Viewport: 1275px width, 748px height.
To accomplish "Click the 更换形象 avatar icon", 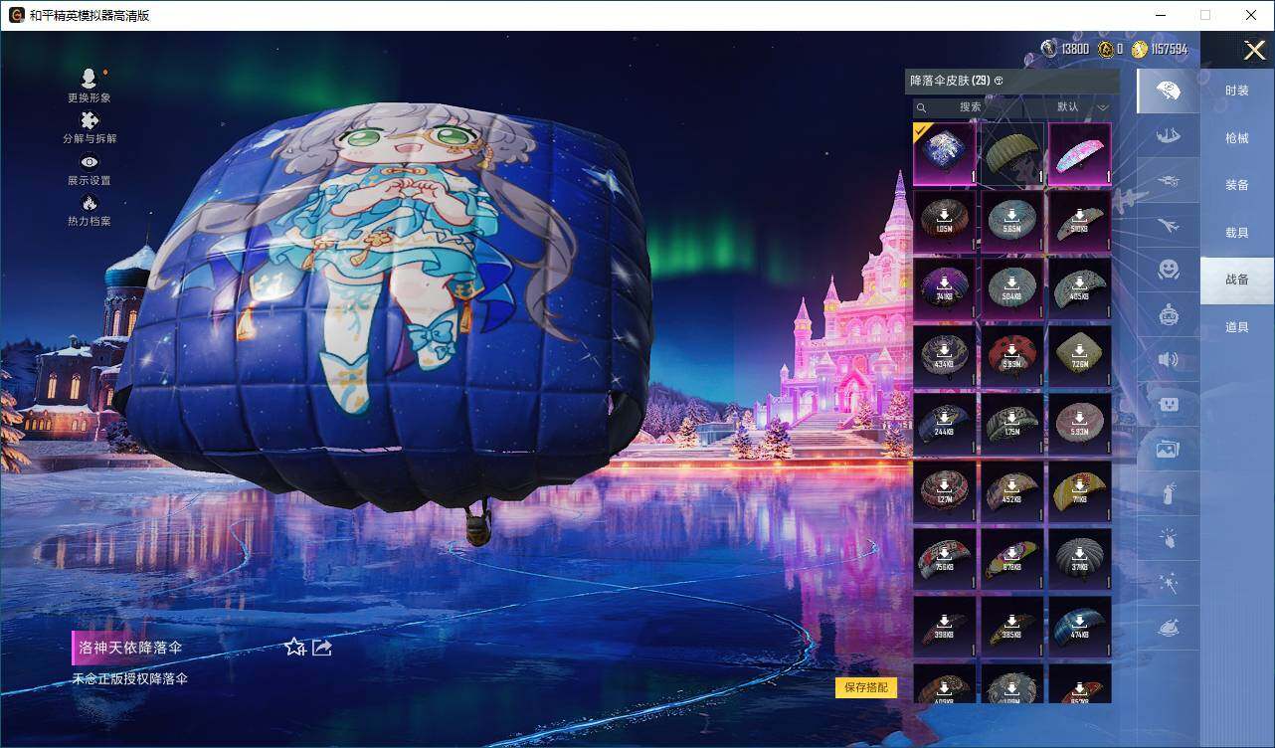I will (x=89, y=79).
